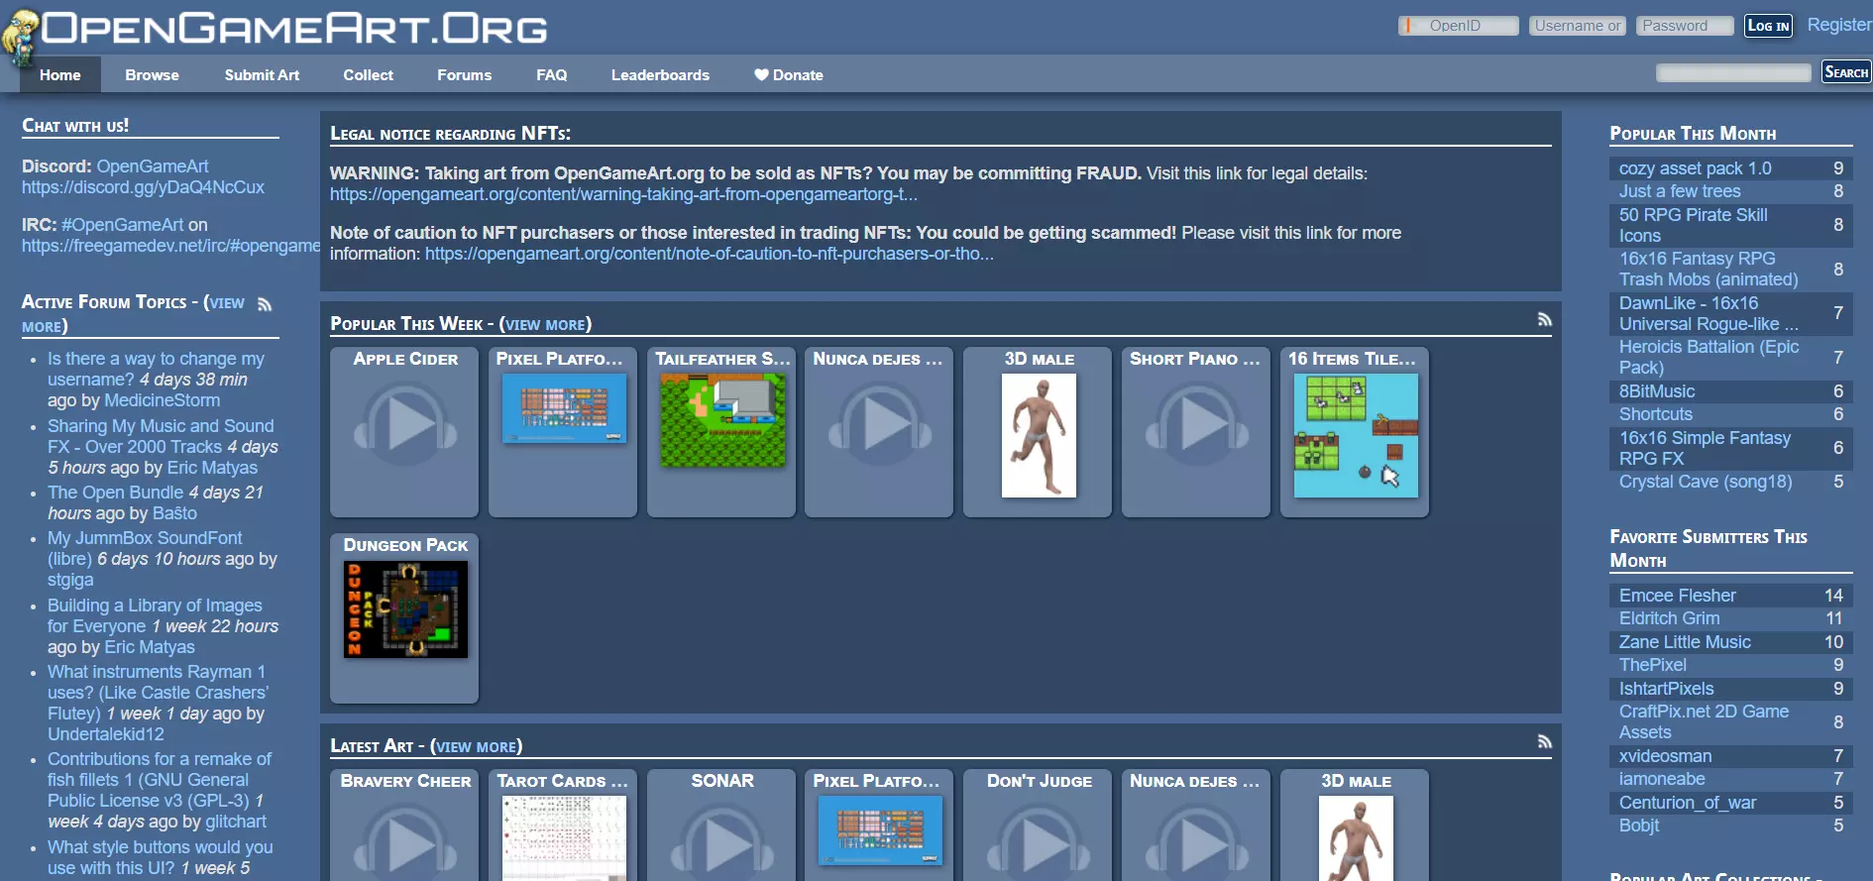Viewport: 1873px width, 881px height.
Task: Open 'cozy asset pack 1.0' in Popular This Month
Action: (x=1696, y=168)
